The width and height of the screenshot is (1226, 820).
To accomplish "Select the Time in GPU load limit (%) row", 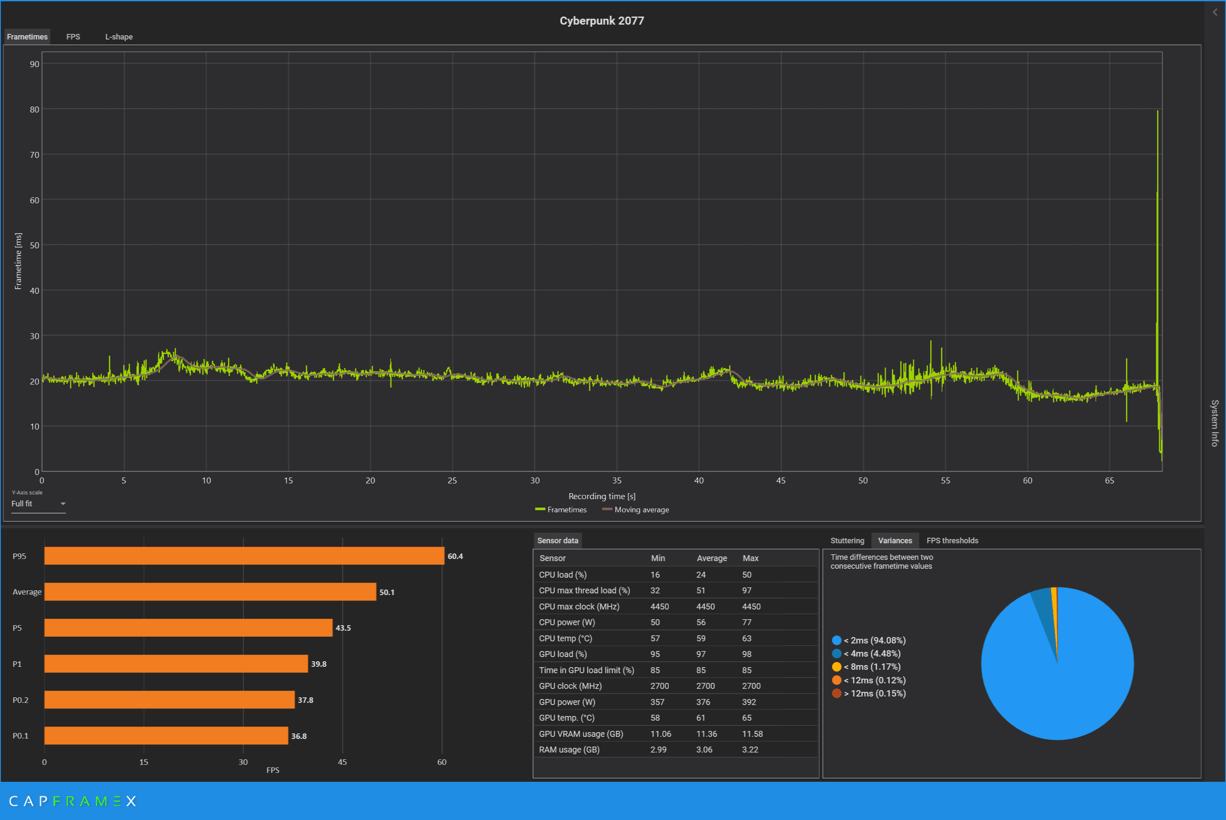I will pos(676,670).
